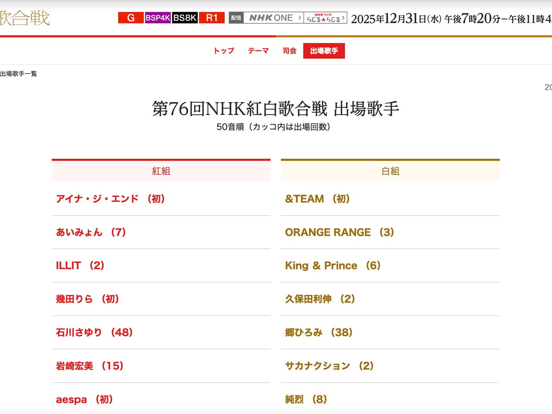Click the 配信 label
The height and width of the screenshot is (414, 552).
[x=236, y=18]
